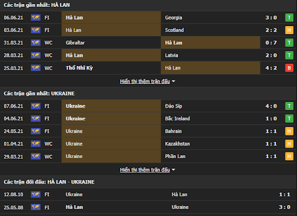
Task: Click the flag icon for 07.06.21 Ukraine match
Action: [35, 106]
